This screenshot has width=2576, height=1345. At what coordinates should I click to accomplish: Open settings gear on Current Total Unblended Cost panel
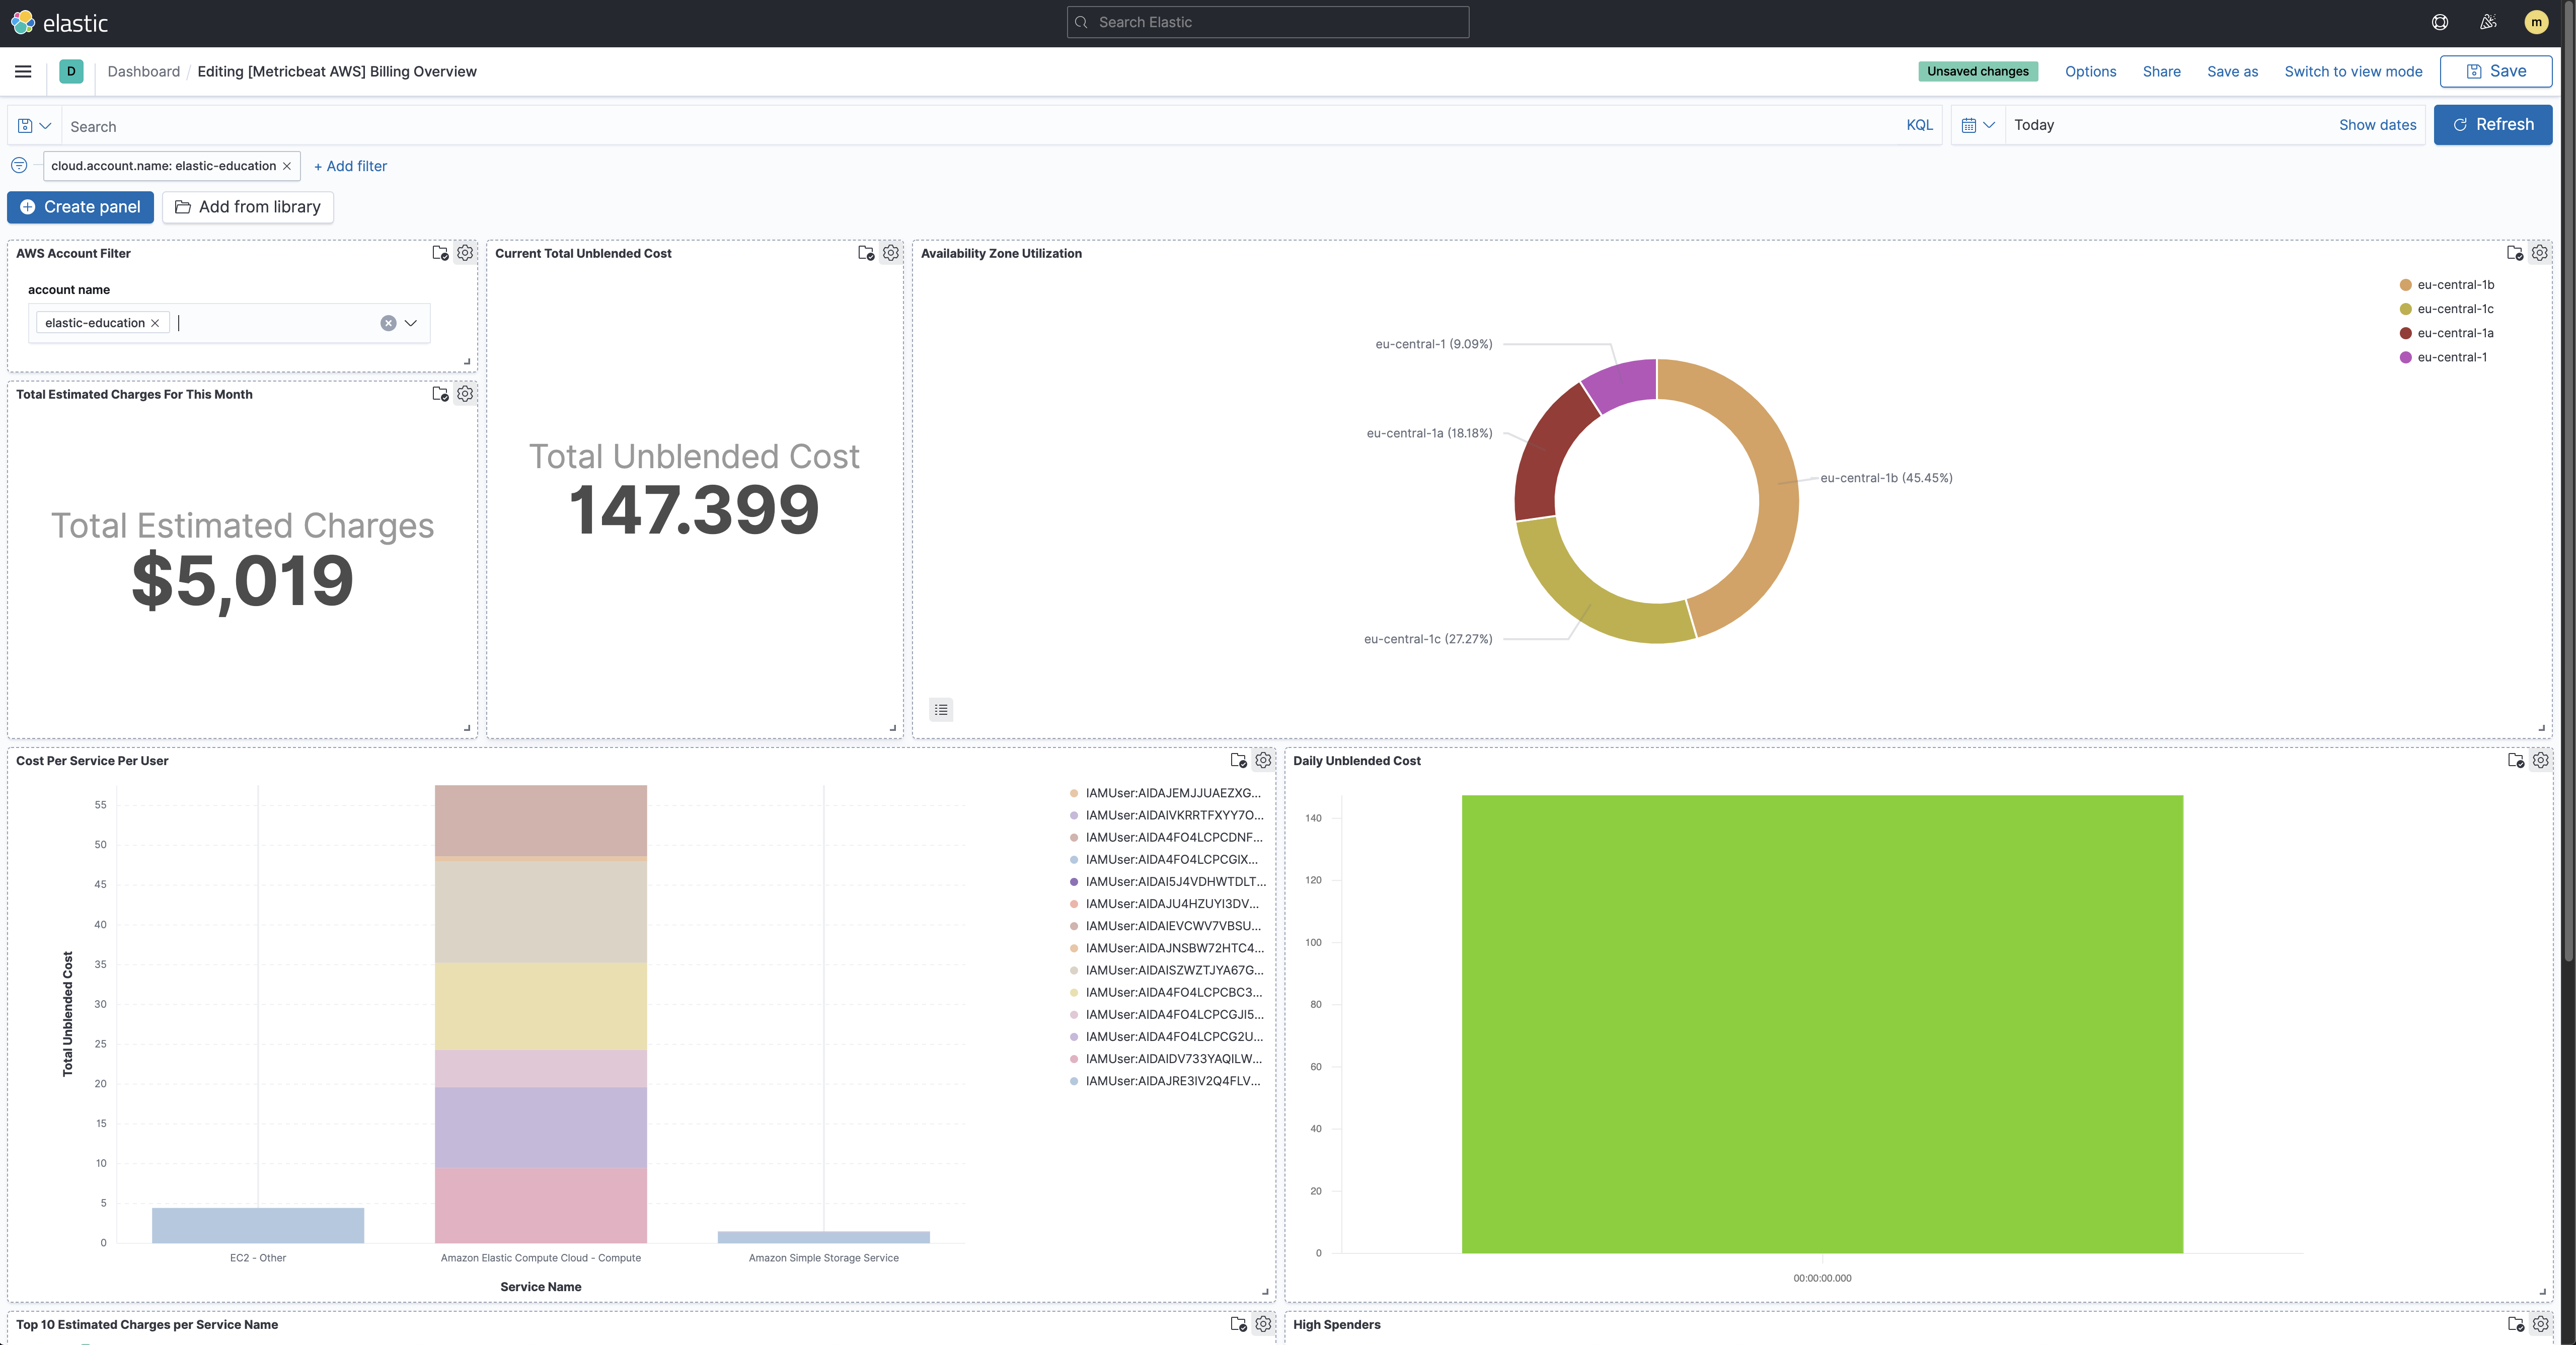890,253
